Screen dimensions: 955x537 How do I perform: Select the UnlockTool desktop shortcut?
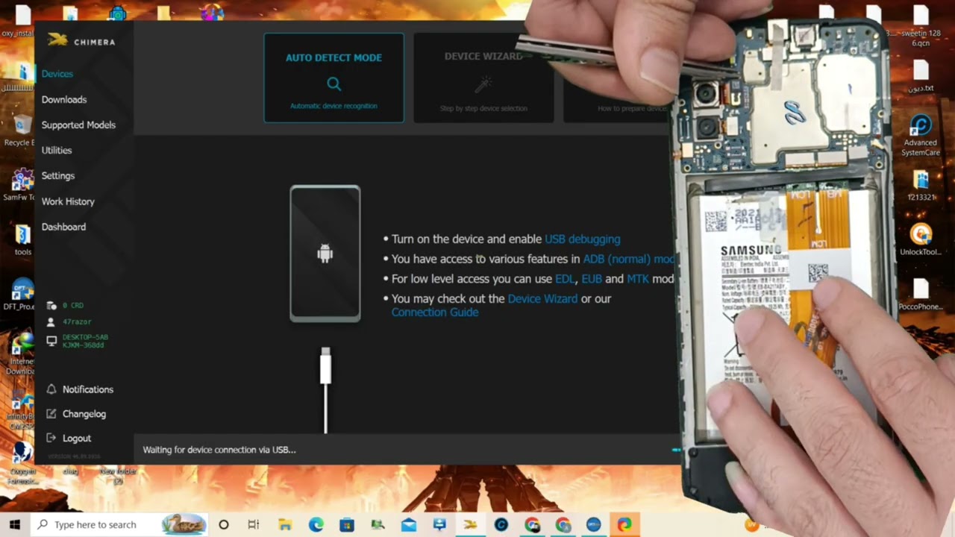[x=921, y=240]
